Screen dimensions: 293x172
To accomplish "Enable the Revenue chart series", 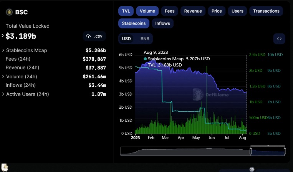I will (x=193, y=11).
